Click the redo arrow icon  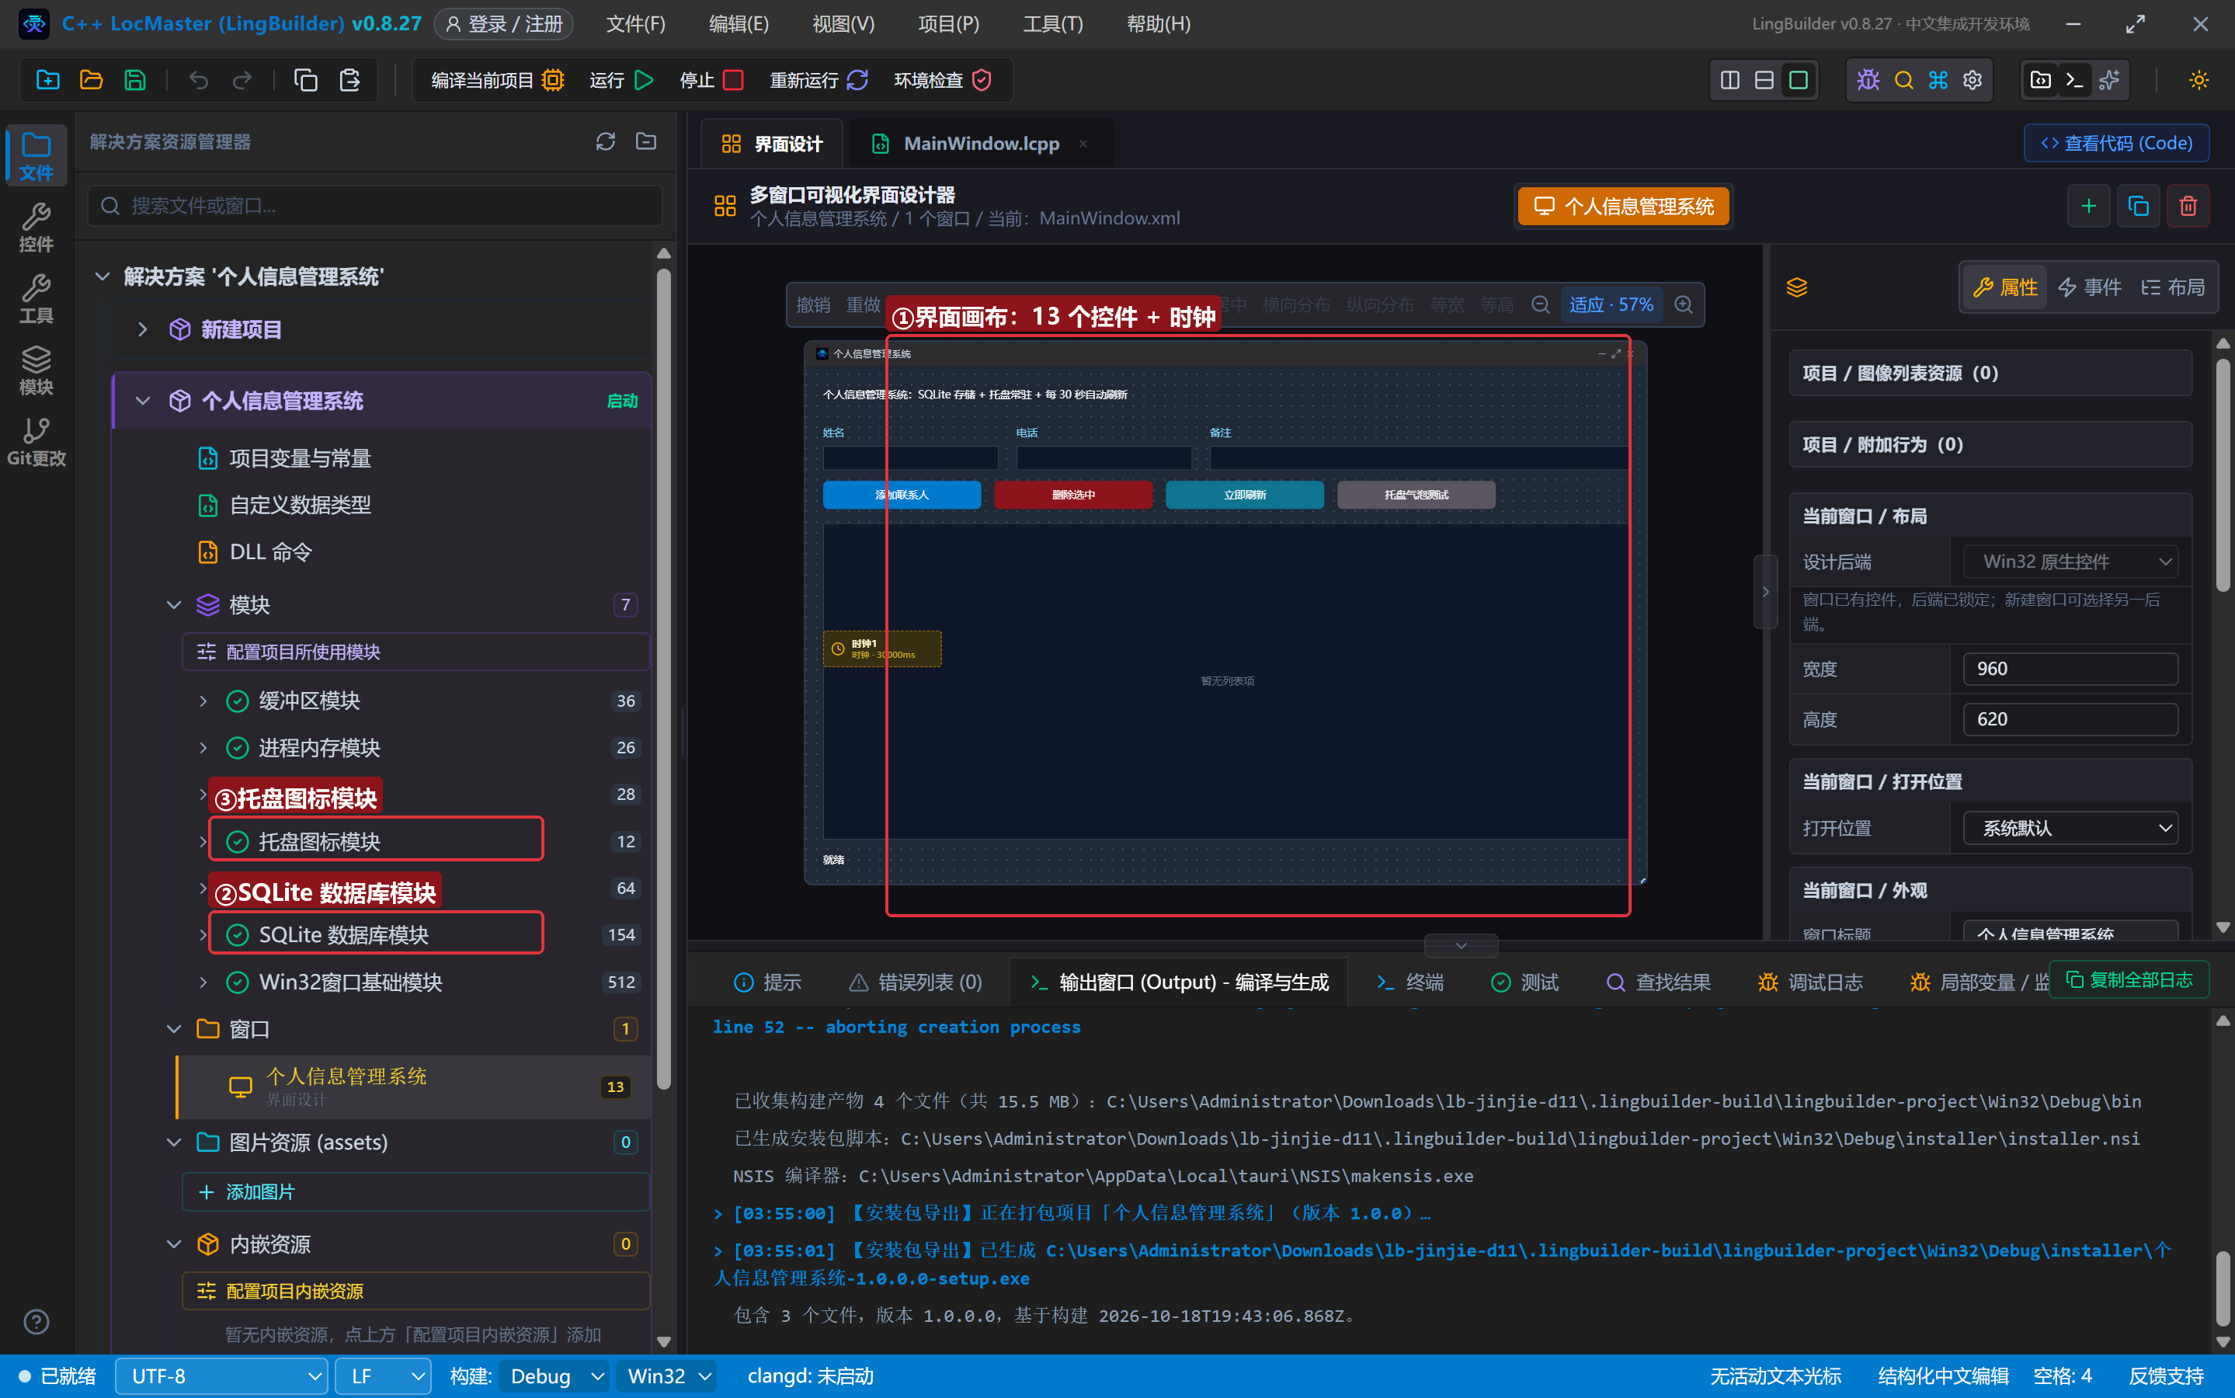pos(242,81)
